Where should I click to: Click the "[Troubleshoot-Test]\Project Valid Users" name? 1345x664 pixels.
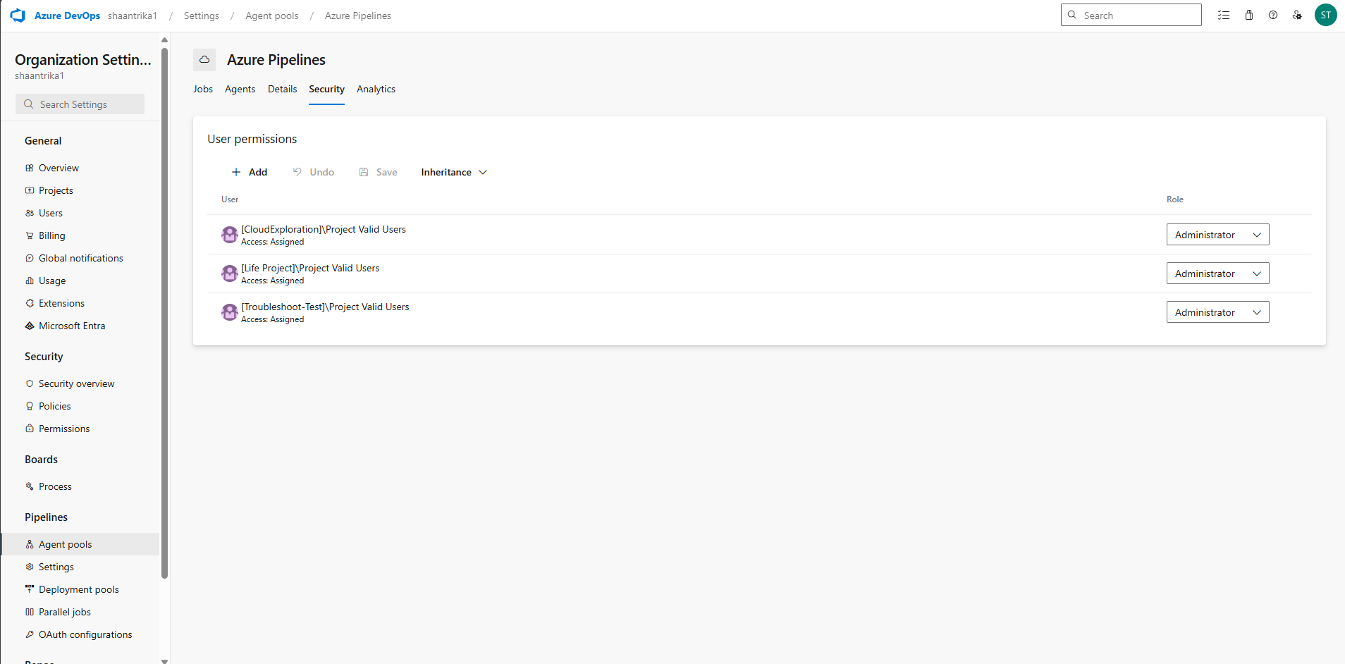pyautogui.click(x=325, y=307)
